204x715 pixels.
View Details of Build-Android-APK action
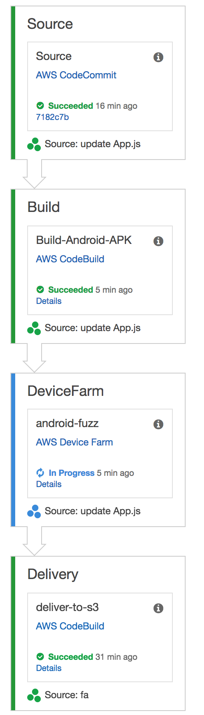[49, 301]
